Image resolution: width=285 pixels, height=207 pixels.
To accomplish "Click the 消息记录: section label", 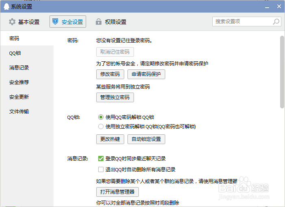I will click(x=78, y=159).
